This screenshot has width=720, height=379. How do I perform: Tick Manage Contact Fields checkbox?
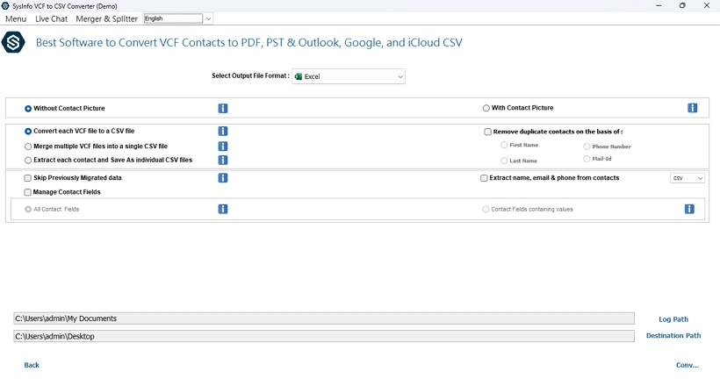[27, 192]
